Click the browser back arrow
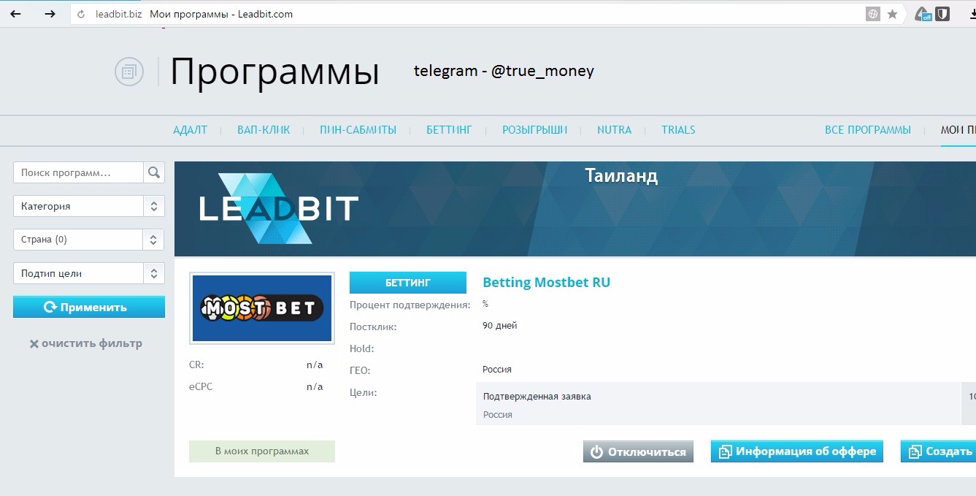The height and width of the screenshot is (496, 976). pos(15,14)
